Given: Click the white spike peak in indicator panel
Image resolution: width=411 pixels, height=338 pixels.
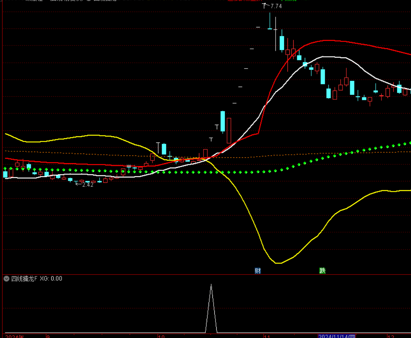Looking at the screenshot, I should click(x=211, y=285).
